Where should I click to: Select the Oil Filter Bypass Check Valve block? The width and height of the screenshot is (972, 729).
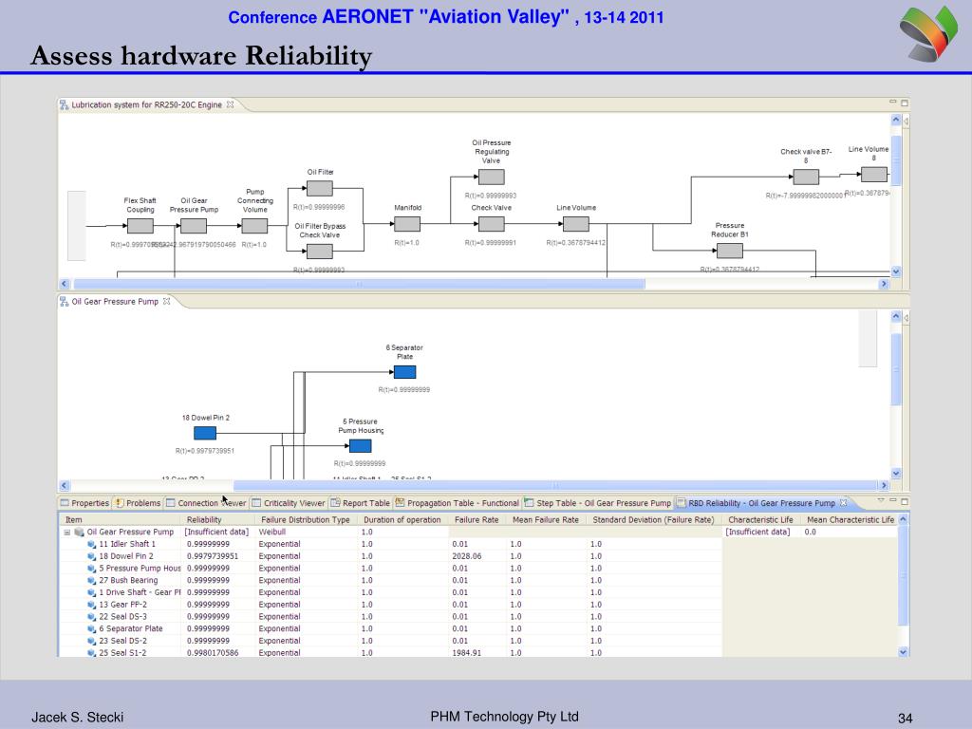pos(320,251)
